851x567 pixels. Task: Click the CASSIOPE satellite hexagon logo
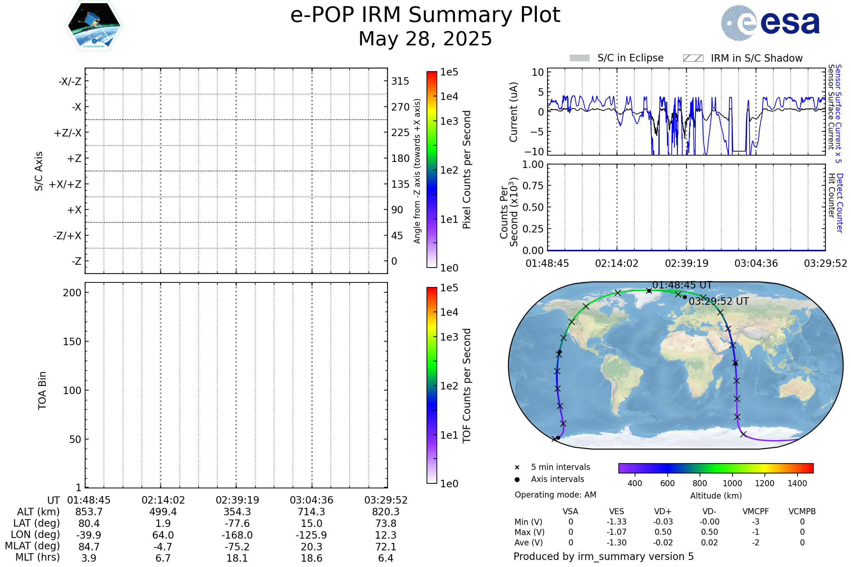pyautogui.click(x=94, y=26)
